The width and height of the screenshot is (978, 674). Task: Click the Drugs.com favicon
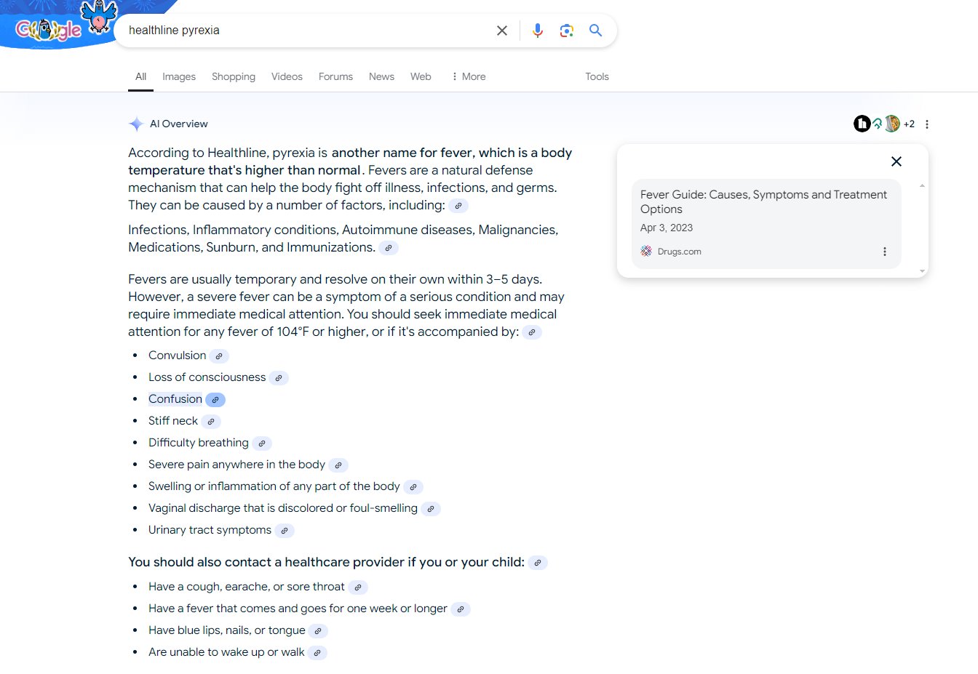[x=645, y=251]
